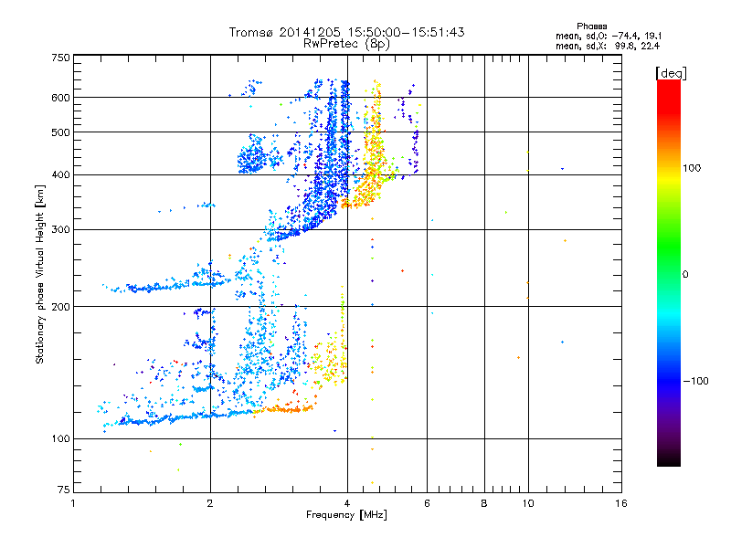Click the 'mean, sd,X: 99.8, 22.4' line
731x548 pixels.
click(608, 46)
